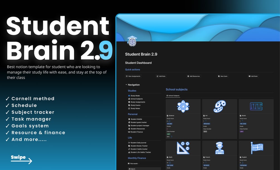Click the brain with graduation cap page icon
The height and width of the screenshot is (170, 280).
[132, 41]
